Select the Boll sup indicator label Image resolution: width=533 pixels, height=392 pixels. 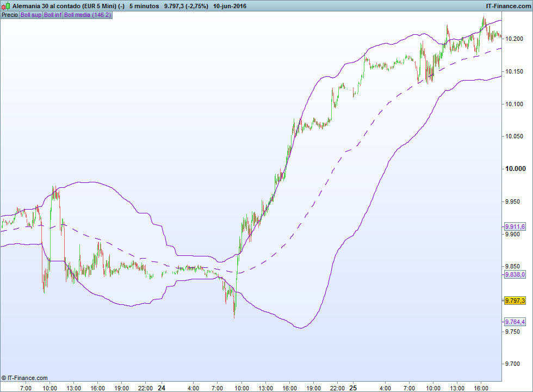click(x=31, y=15)
